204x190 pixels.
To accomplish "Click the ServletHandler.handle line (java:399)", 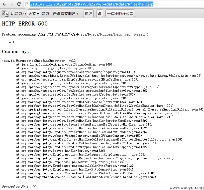I will pyautogui.click(x=81, y=121).
